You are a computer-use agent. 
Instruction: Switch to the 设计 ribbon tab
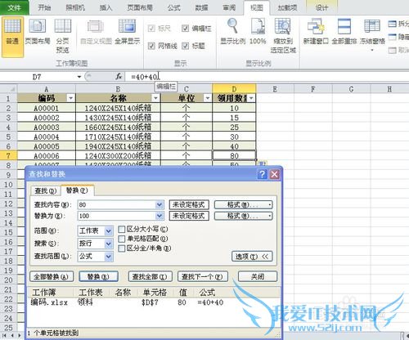pyautogui.click(x=321, y=7)
